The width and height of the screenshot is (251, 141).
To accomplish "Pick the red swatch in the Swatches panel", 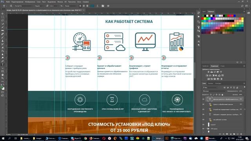I will 203,19.
